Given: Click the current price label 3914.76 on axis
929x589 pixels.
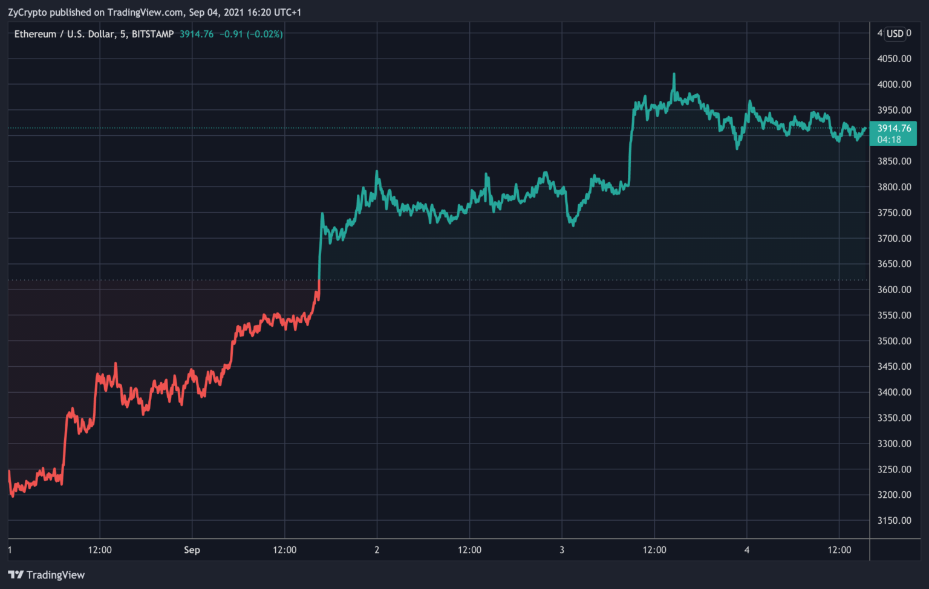Looking at the screenshot, I should [x=894, y=128].
